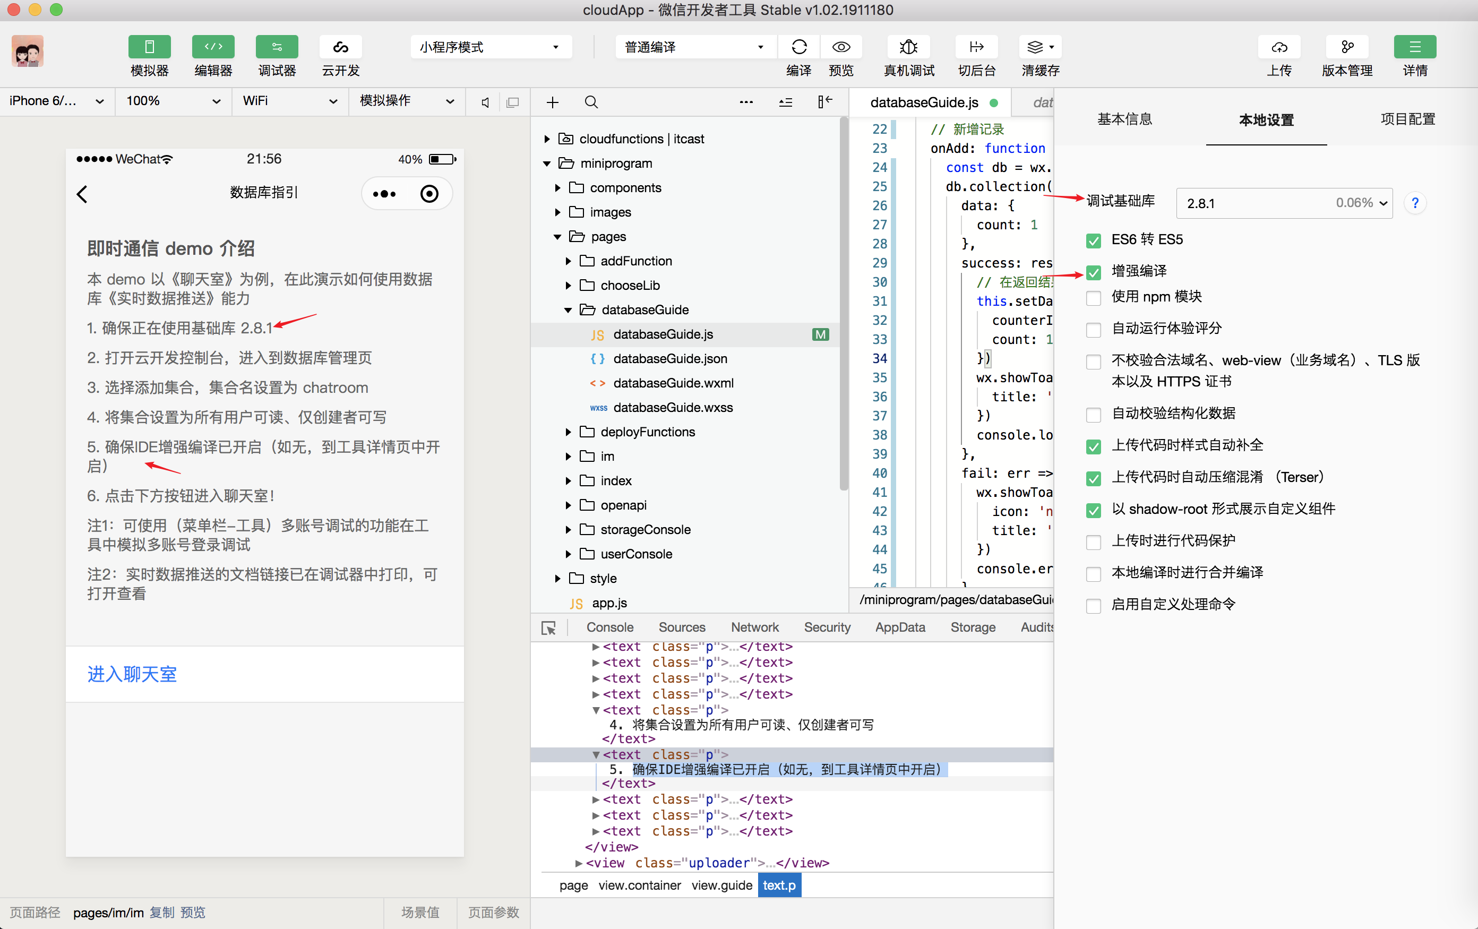Open the mini program capsule menu dots
This screenshot has width=1478, height=929.
[x=384, y=194]
